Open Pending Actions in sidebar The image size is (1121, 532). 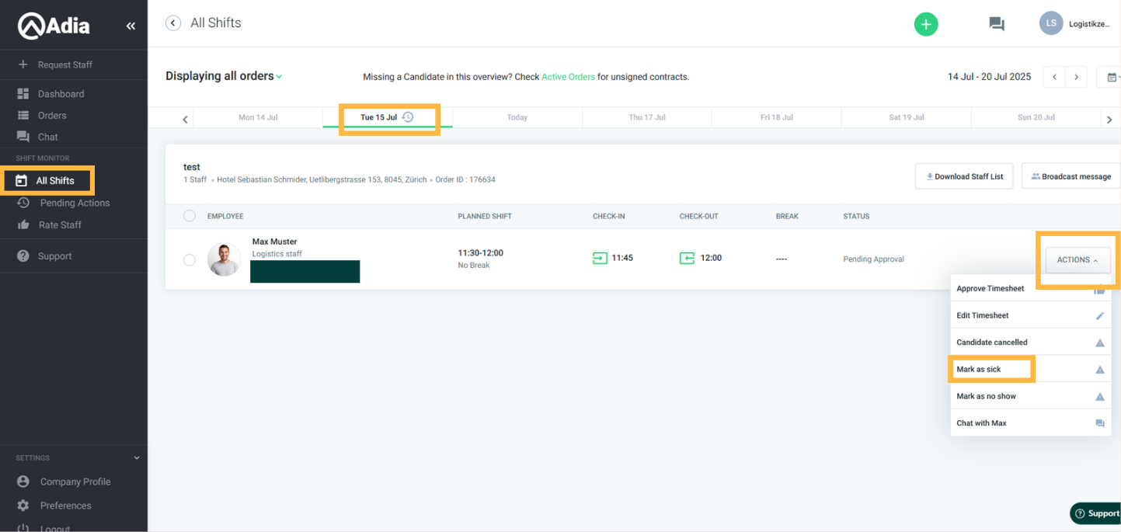click(x=75, y=203)
